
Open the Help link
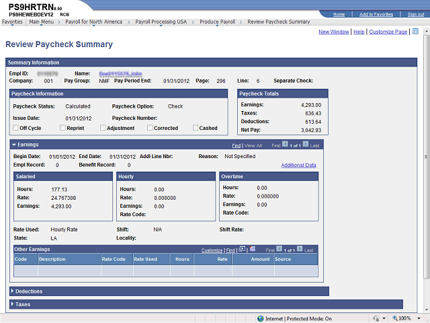(x=359, y=32)
